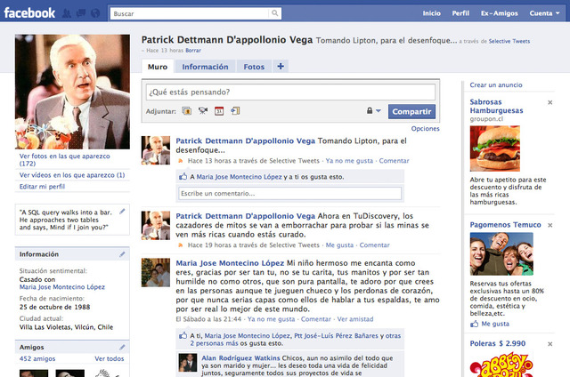This screenshot has width=570, height=377.
Task: Click Ver amistad on Maria Jose's post
Action: (x=355, y=319)
